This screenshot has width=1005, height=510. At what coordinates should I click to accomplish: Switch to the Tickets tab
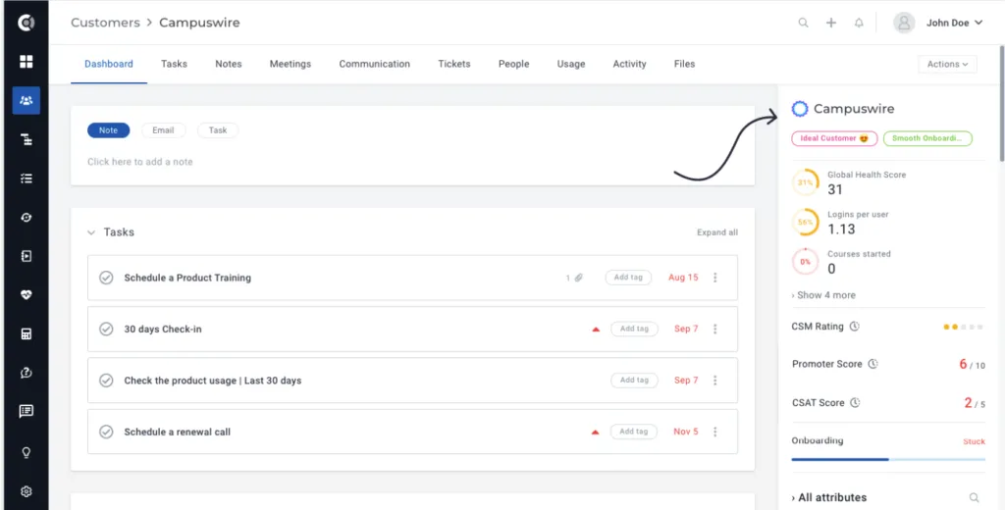click(454, 64)
